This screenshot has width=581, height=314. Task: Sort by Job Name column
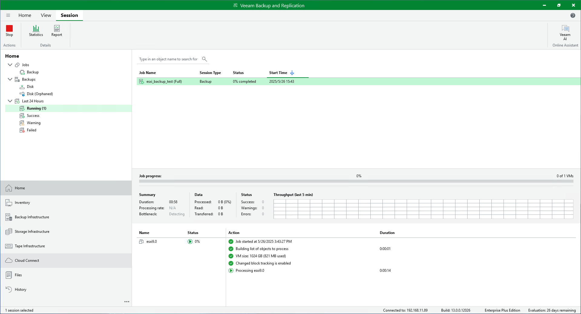click(x=147, y=73)
